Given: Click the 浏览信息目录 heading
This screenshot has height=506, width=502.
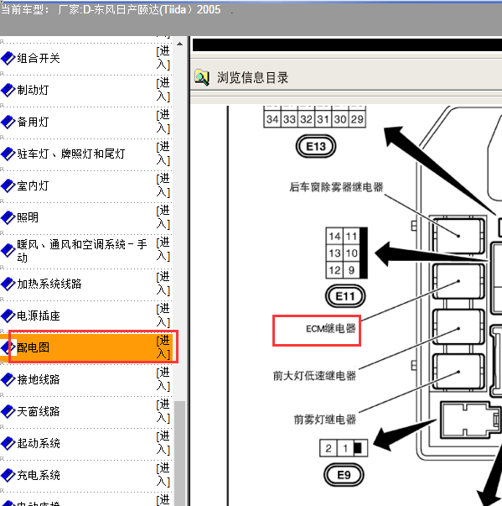Looking at the screenshot, I should pos(252,78).
